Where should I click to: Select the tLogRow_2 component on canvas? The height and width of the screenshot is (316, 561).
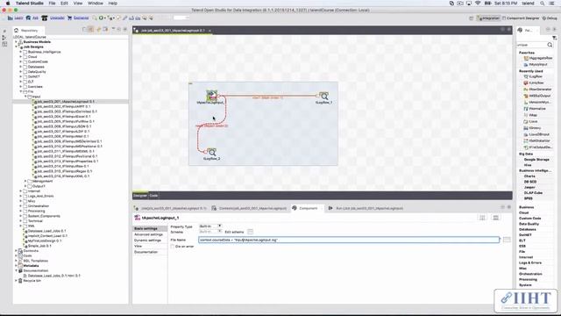[211, 152]
